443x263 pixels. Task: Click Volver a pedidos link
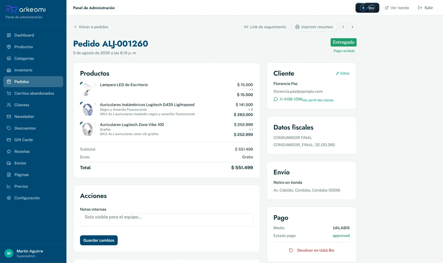tap(91, 27)
